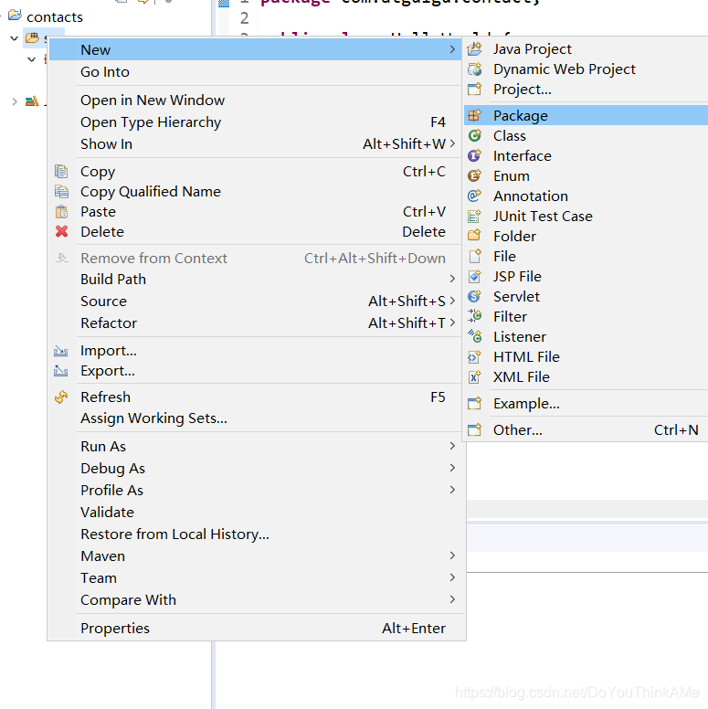Click the Example... wizard icon
Viewport: 708px width, 709px height.
tap(474, 403)
